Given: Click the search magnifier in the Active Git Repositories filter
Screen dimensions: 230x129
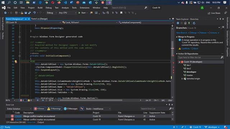Looking at the screenshot, I should [x=222, y=57].
